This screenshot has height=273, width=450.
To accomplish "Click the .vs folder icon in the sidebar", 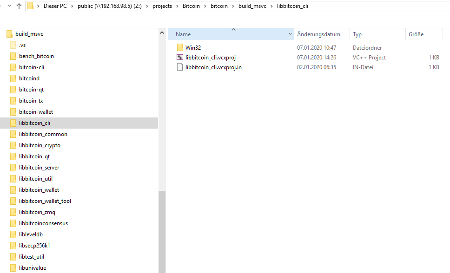I will (x=13, y=45).
